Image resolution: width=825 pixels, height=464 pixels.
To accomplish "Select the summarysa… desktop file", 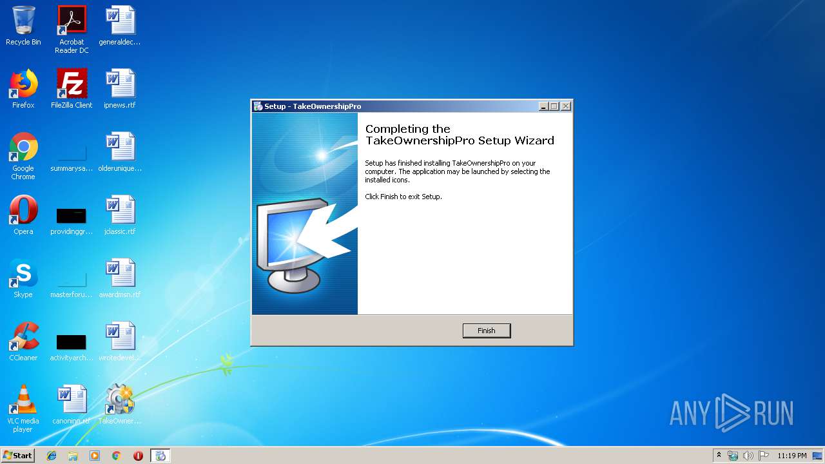I will coord(72,156).
